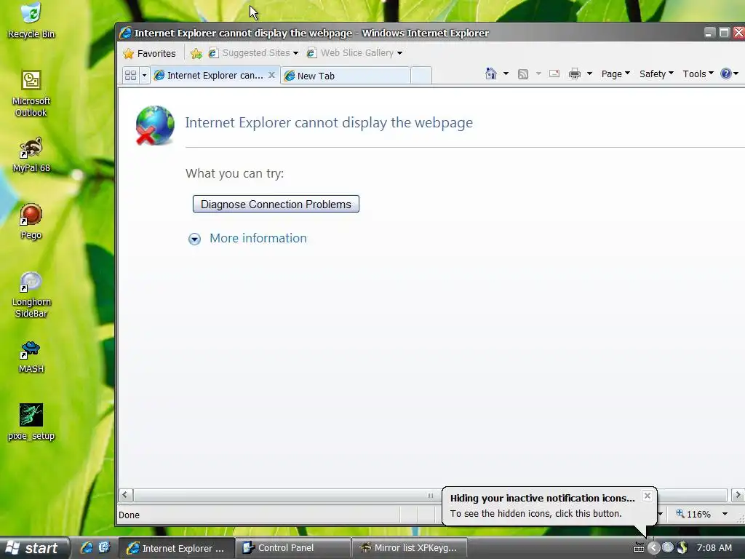Open the Page menu
This screenshot has height=559, width=745.
(x=615, y=74)
